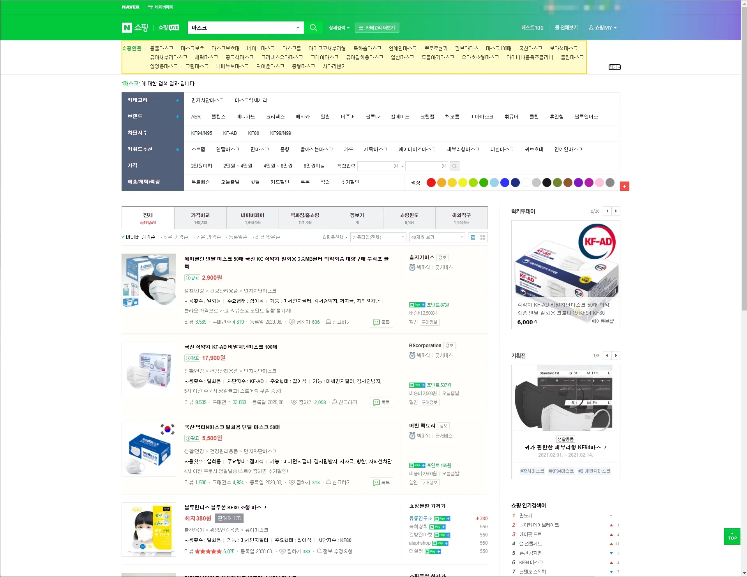
Task: Open 상품타입(전체) dropdown
Action: [378, 237]
